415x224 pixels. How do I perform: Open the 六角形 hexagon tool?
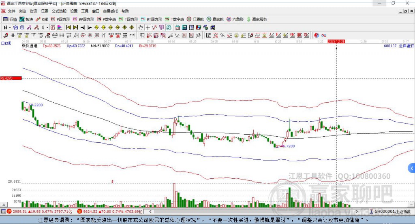(235, 19)
